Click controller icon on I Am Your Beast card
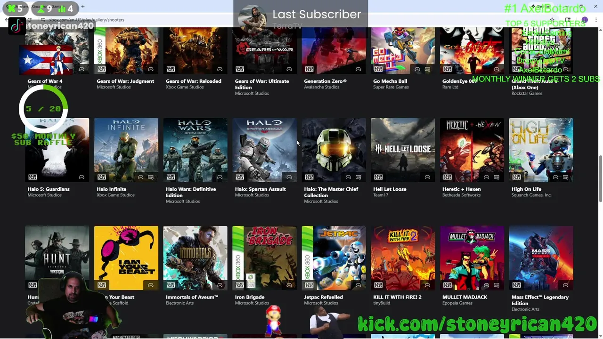The height and width of the screenshot is (339, 603). click(x=151, y=285)
